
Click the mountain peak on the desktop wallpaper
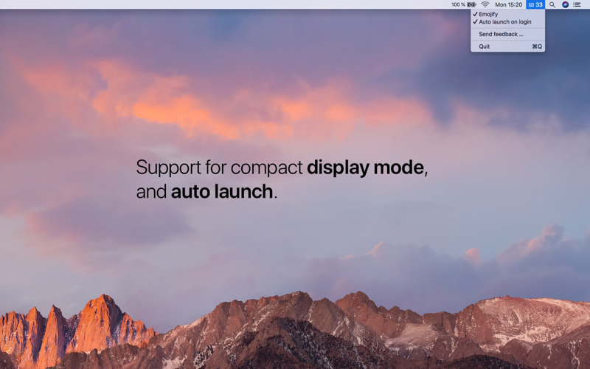103,300
